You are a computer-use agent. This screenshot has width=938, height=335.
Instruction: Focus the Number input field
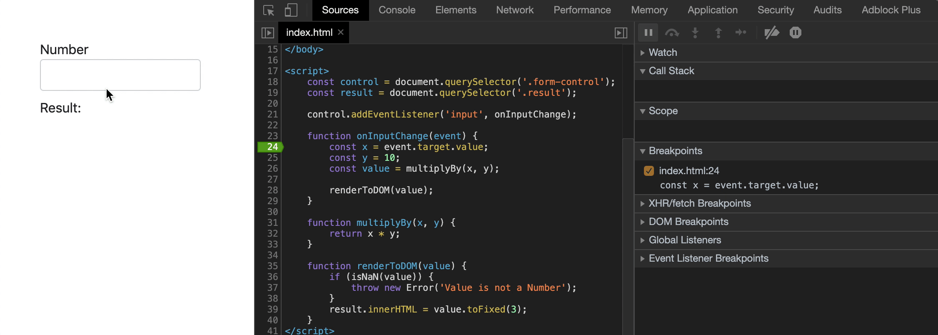click(120, 75)
